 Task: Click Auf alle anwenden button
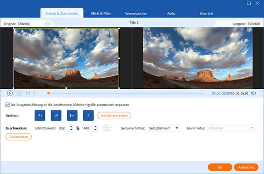pos(114,116)
